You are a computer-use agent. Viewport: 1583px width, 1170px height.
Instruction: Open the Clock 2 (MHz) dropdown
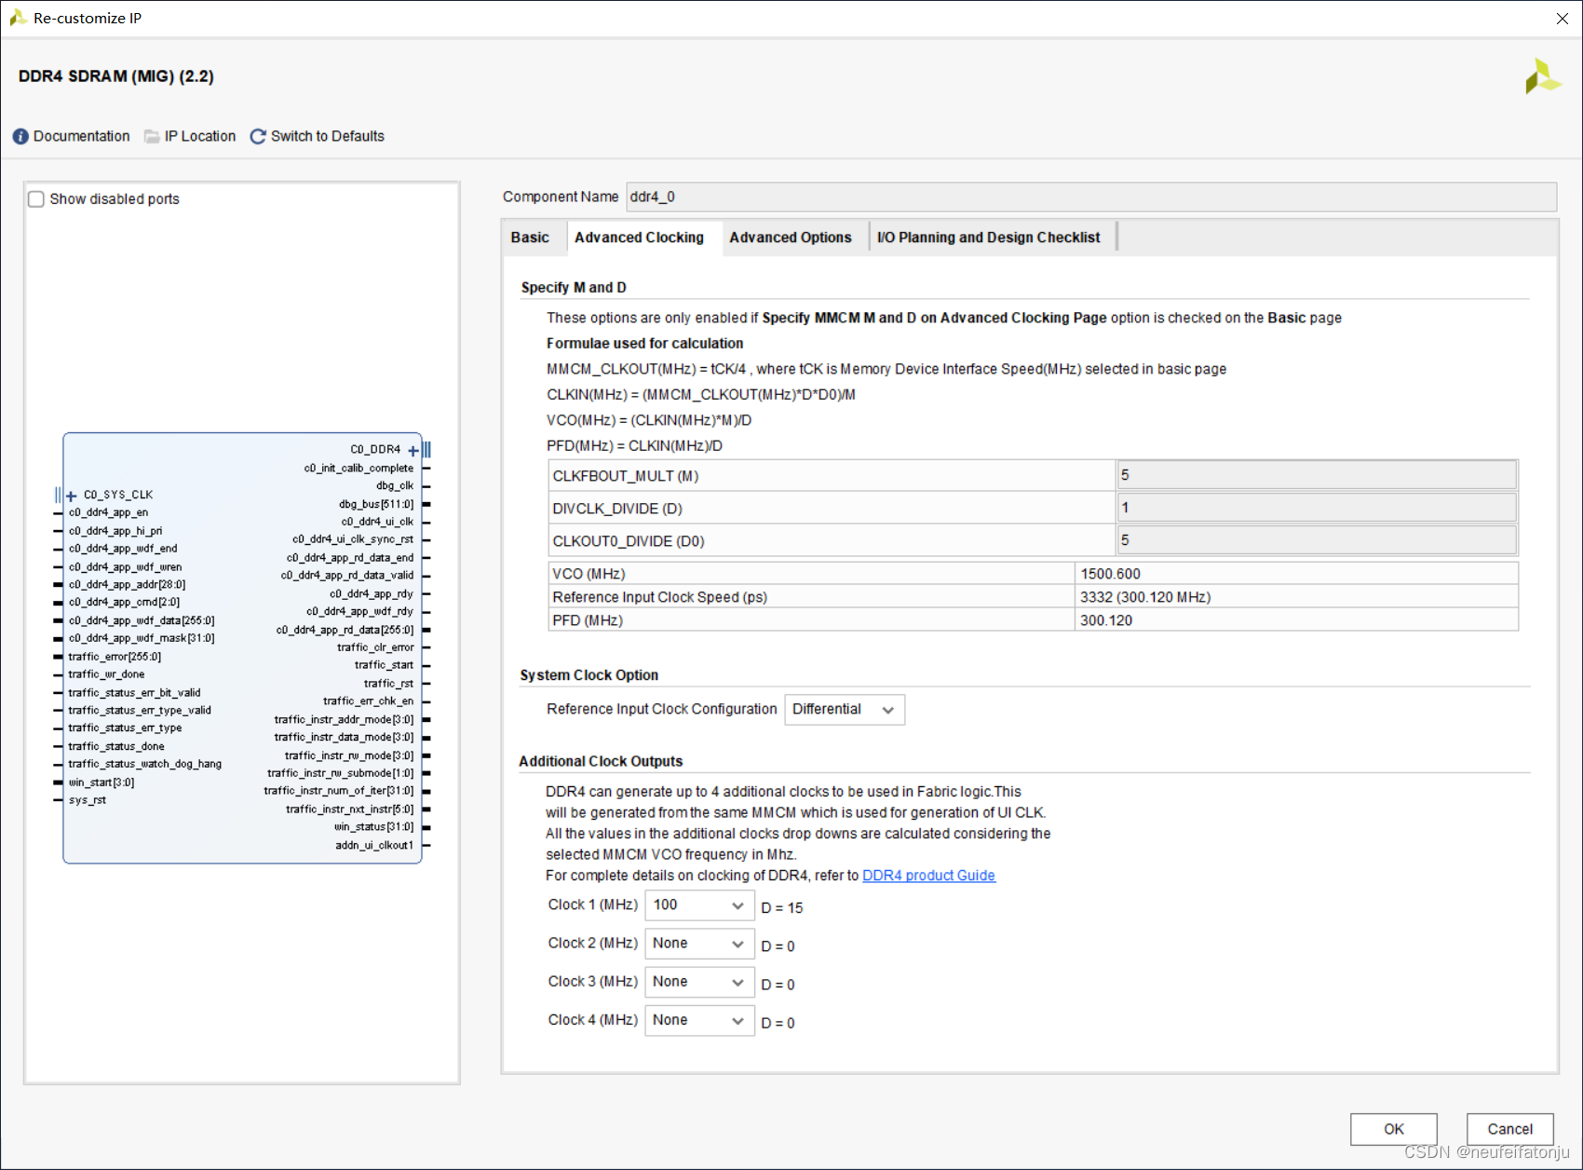(x=699, y=944)
